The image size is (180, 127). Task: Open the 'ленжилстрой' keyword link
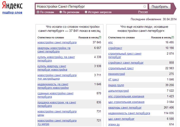coord(117,74)
